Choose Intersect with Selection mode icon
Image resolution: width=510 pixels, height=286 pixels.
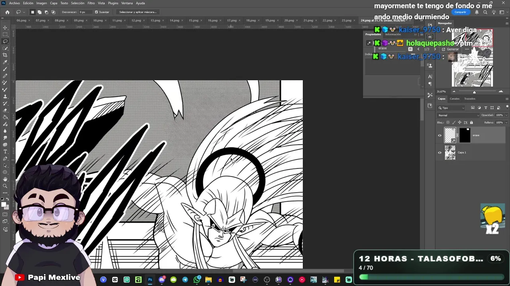53,12
